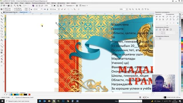Select the Transparency tool

[x=1, y=53]
